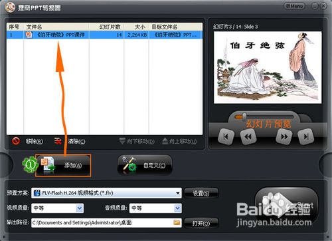This screenshot has width=332, height=241.
Task: Click the slide count cell showing 14
Action: 120,35
